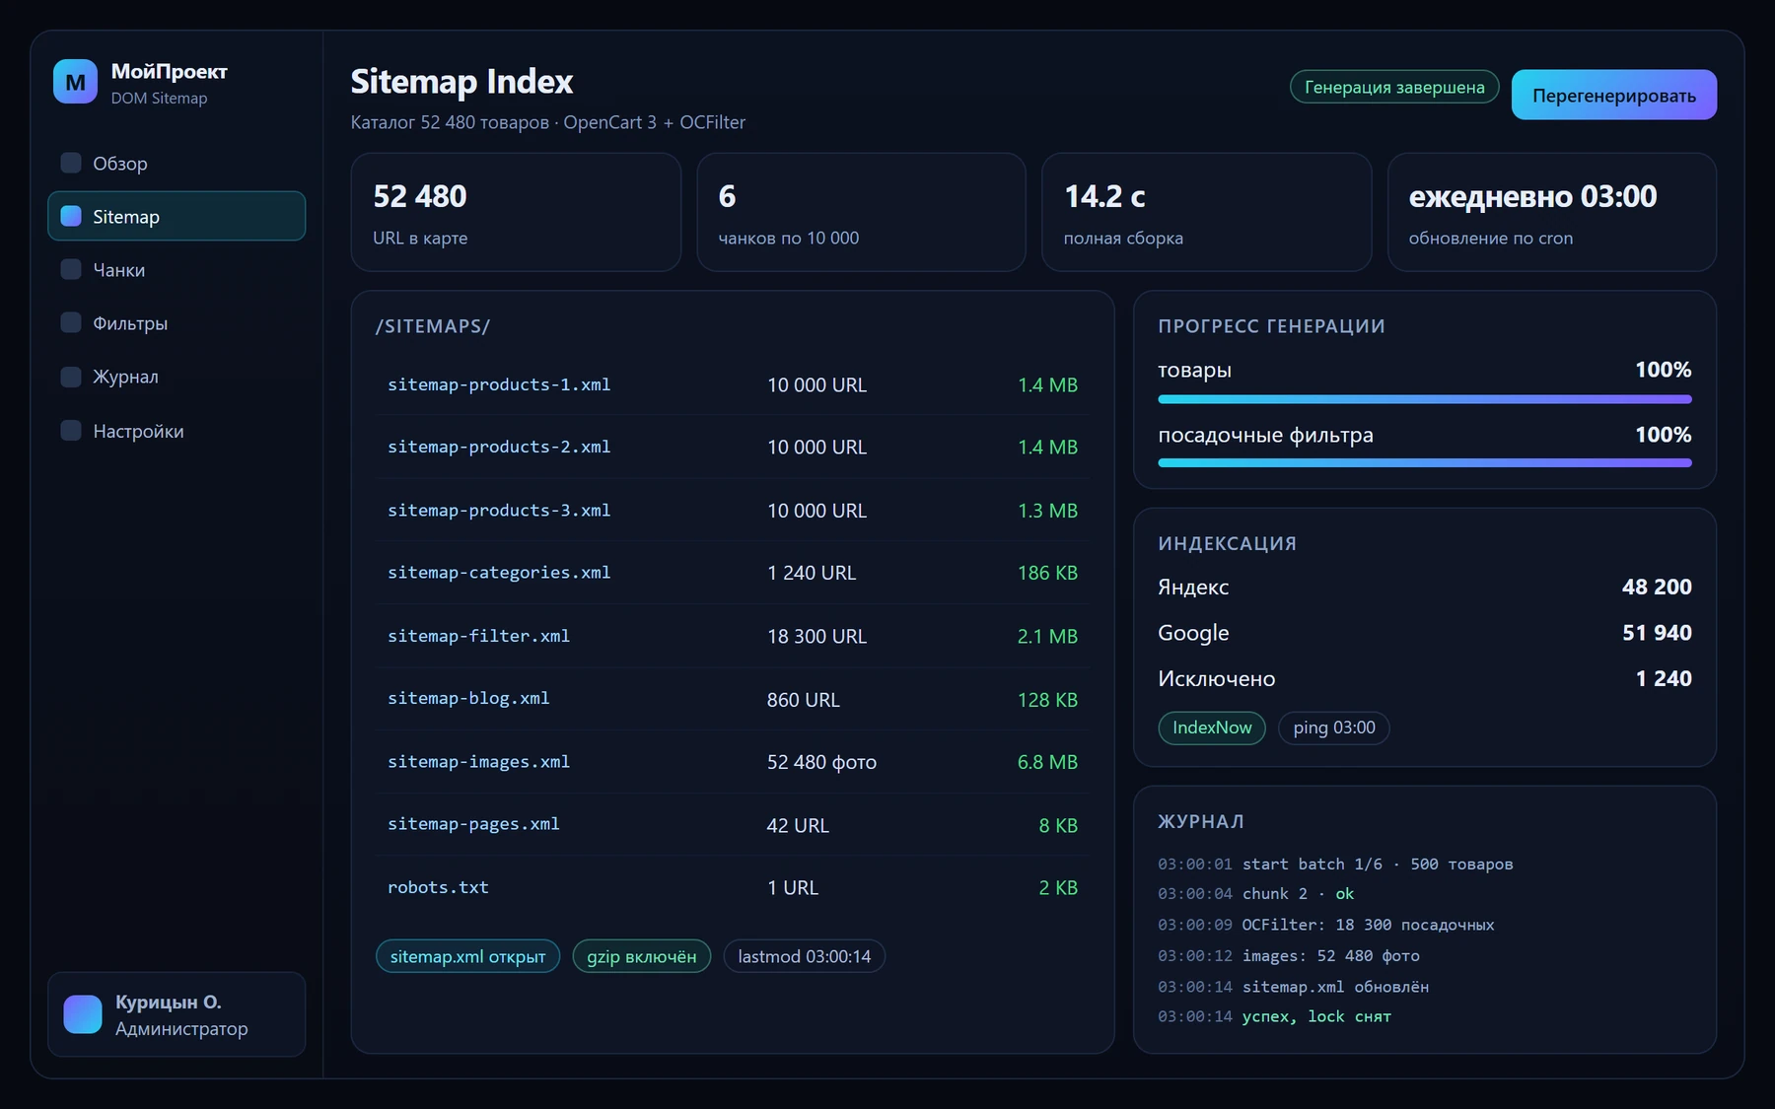Open sitemap-pages.xml row
Image resolution: width=1775 pixels, height=1109 pixels.
click(x=733, y=824)
